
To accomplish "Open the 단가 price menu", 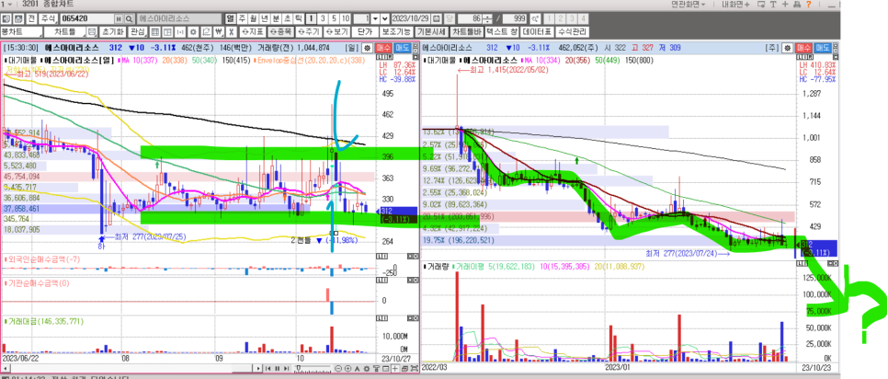I will pos(365,31).
